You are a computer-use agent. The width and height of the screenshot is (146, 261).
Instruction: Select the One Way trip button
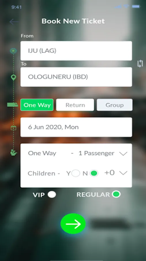[37, 105]
